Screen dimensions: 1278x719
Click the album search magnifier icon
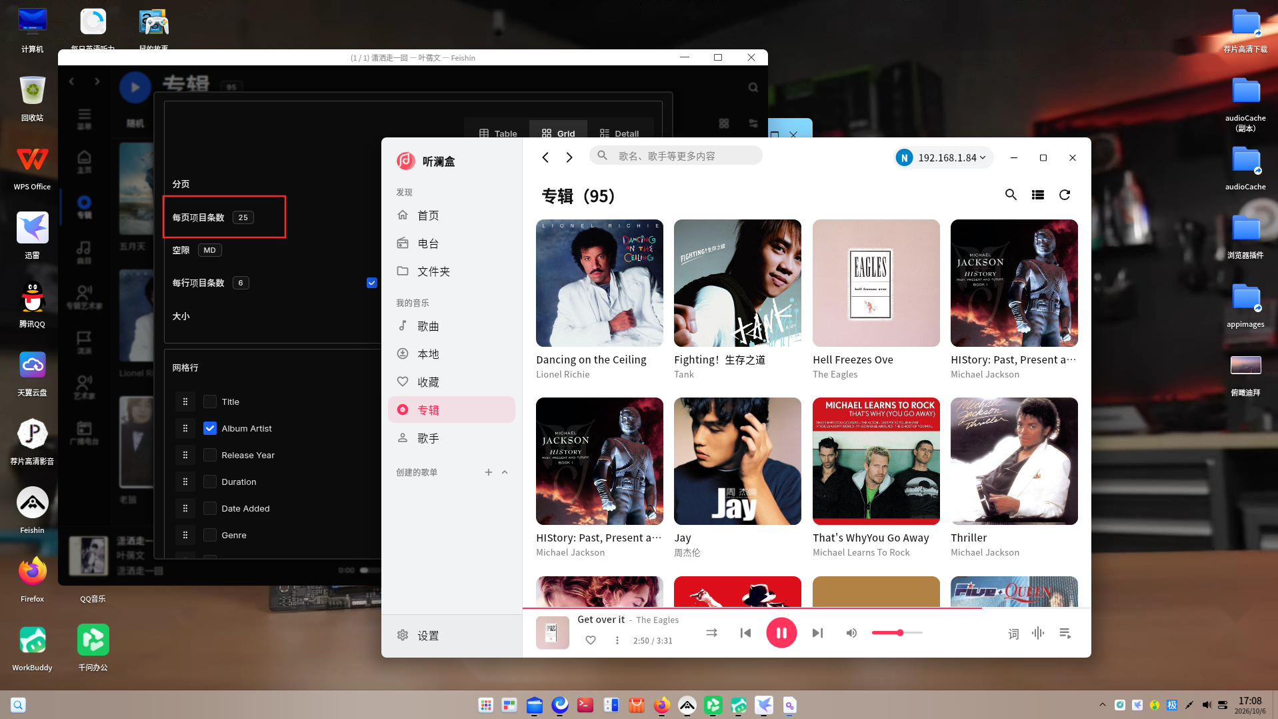pyautogui.click(x=1011, y=195)
